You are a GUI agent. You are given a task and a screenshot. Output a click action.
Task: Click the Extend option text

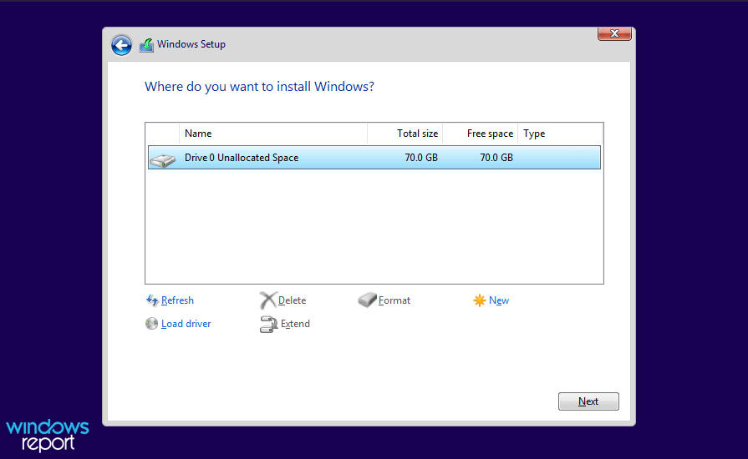coord(295,324)
